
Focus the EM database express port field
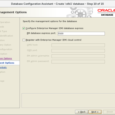[x=81, y=33]
